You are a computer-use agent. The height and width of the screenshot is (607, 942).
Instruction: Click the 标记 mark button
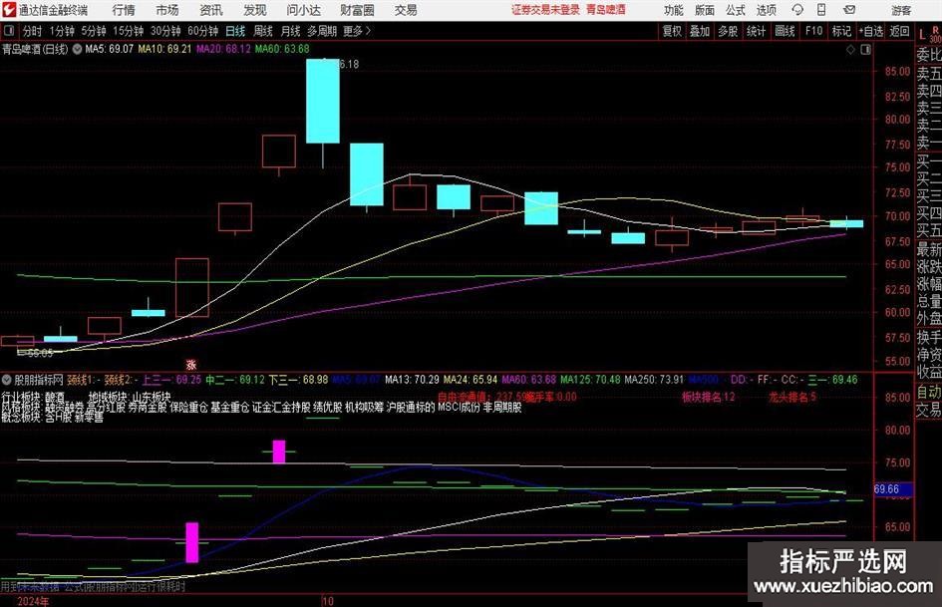(841, 31)
